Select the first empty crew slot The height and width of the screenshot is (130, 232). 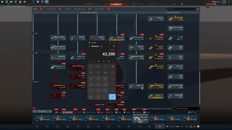(x=42, y=118)
